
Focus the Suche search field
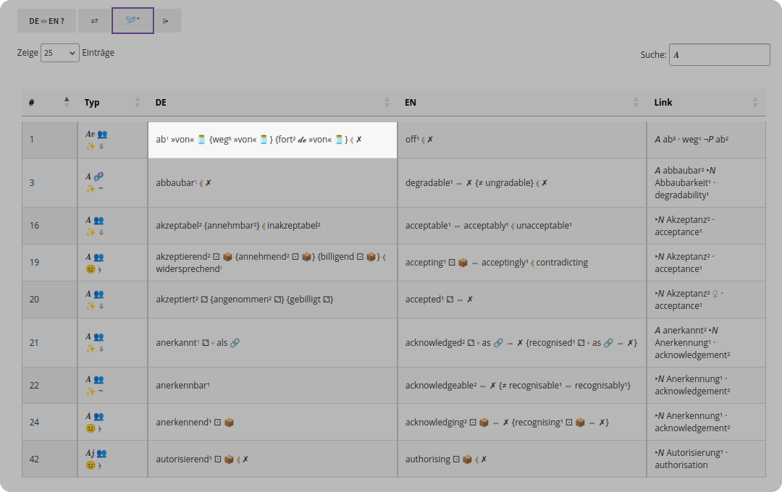(x=719, y=55)
